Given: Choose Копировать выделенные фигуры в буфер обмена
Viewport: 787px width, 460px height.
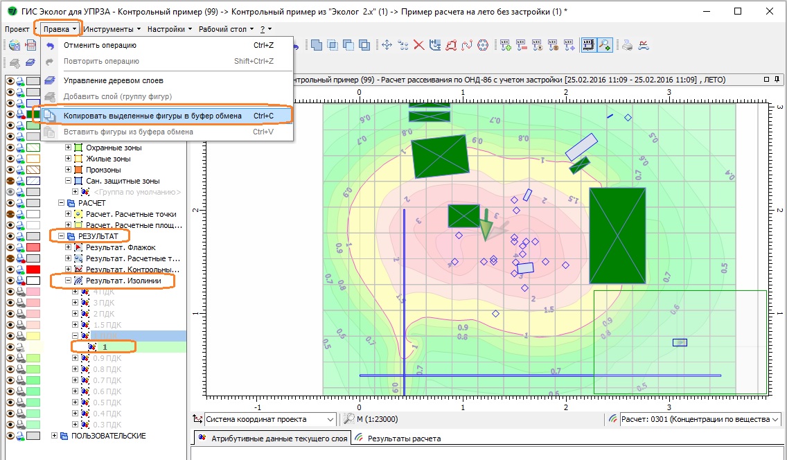Looking at the screenshot, I should [152, 116].
